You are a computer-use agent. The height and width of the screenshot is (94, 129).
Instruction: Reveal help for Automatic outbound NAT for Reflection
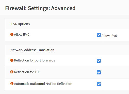(12, 84)
